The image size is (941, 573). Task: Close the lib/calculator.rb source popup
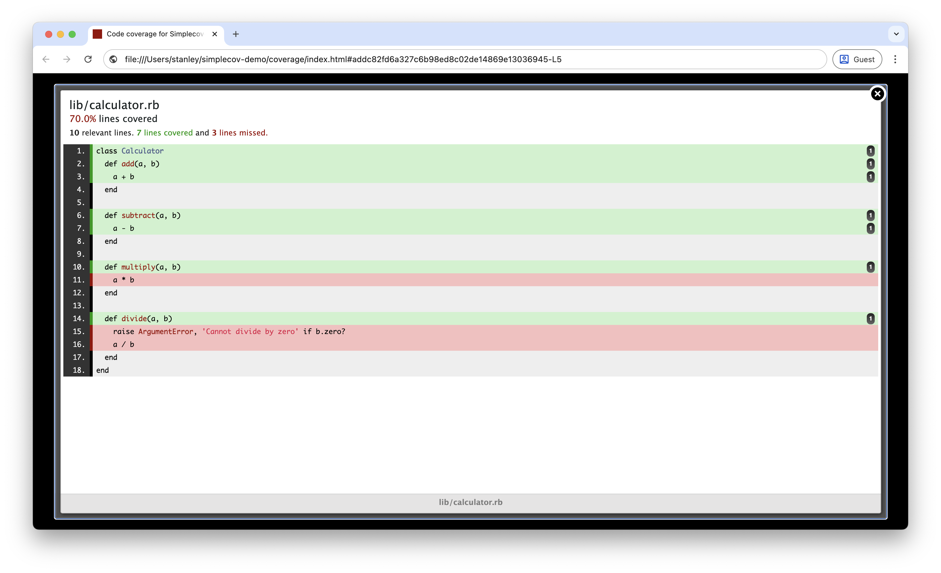point(878,94)
